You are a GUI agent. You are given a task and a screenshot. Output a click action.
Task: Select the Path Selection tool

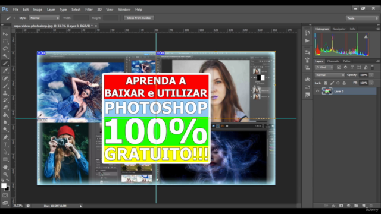click(x=5, y=152)
